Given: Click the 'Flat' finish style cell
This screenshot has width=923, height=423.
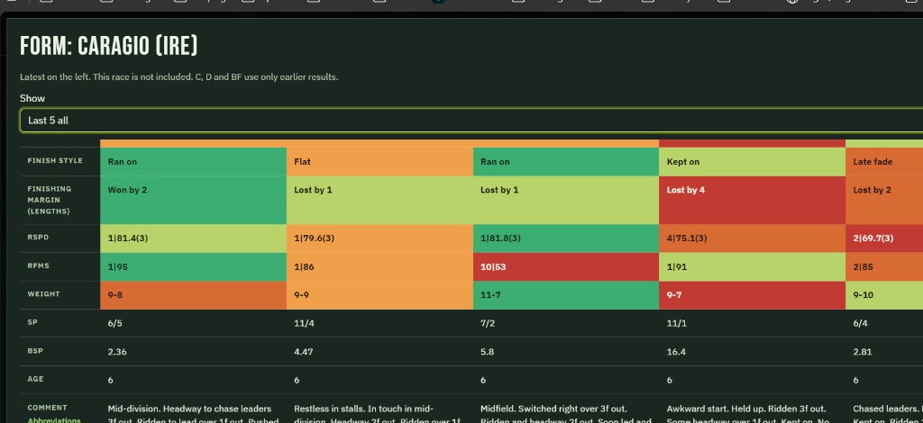Looking at the screenshot, I should 379,162.
